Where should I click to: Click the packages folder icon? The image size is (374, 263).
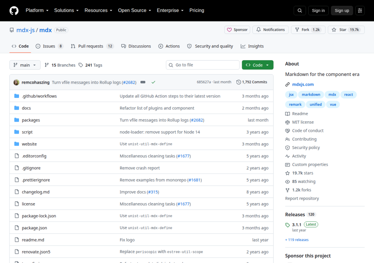pyautogui.click(x=17, y=120)
